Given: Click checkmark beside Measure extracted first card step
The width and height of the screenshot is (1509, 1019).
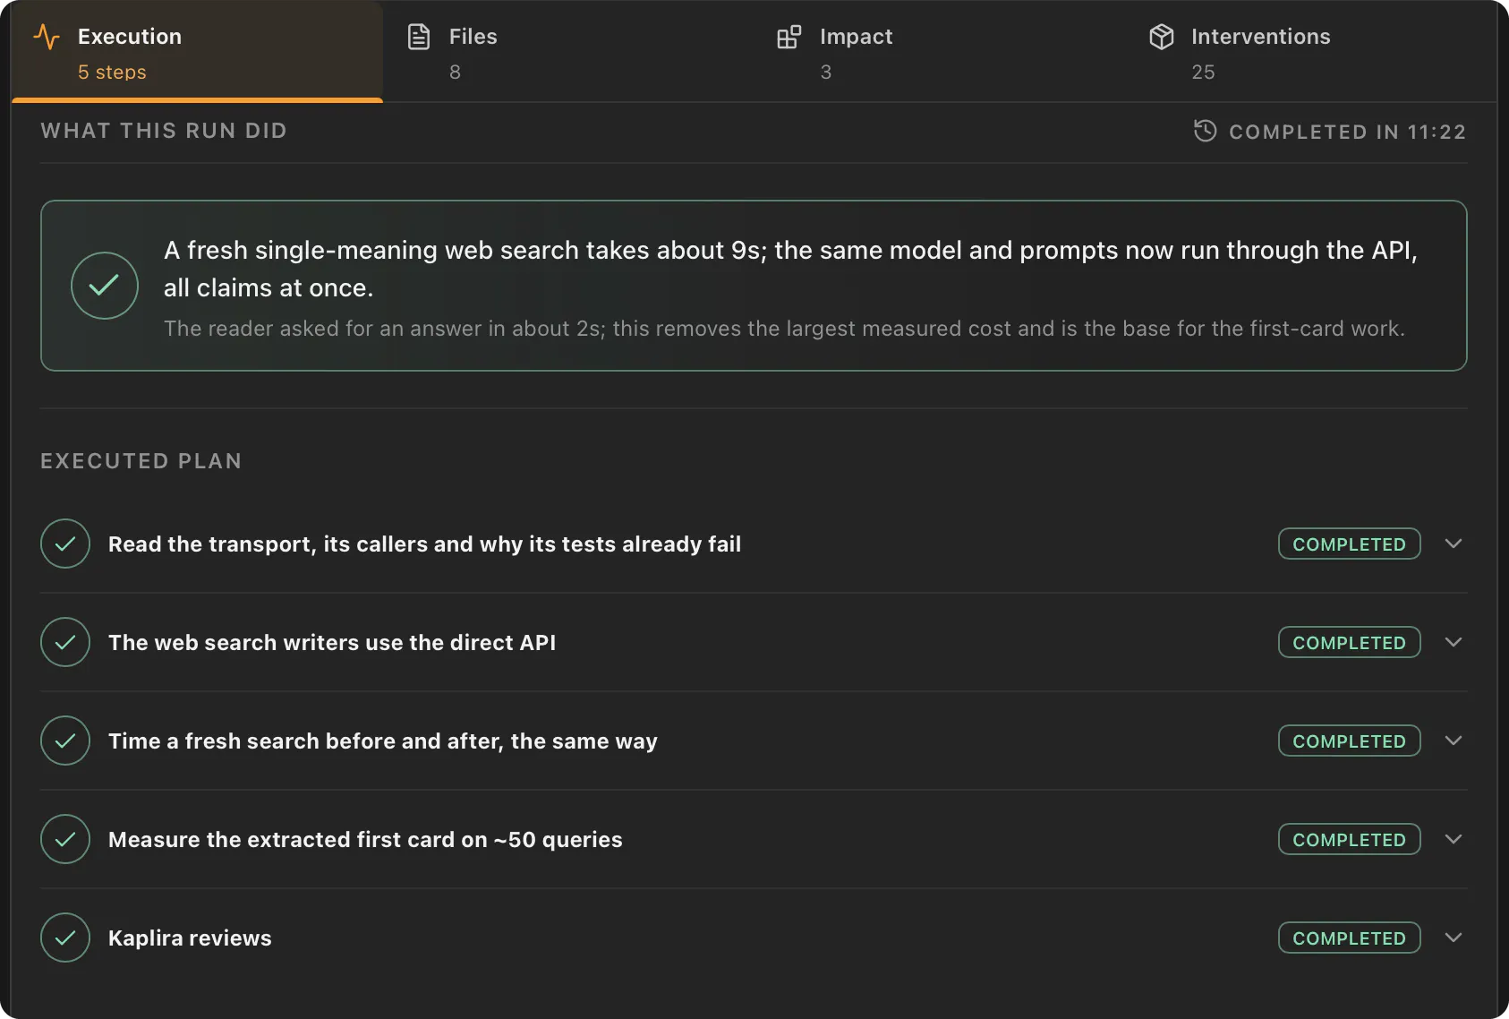Looking at the screenshot, I should point(65,839).
